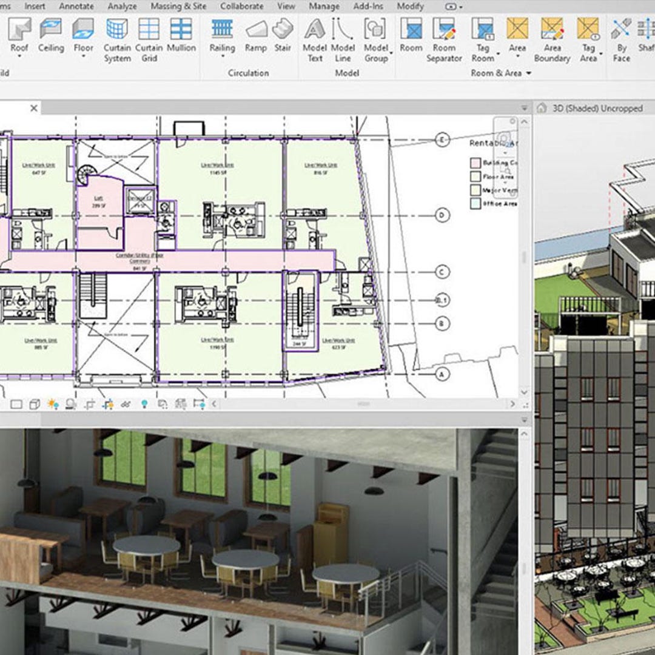Image resolution: width=655 pixels, height=655 pixels.
Task: Expand the Floor dropdown arrow
Action: click(83, 56)
